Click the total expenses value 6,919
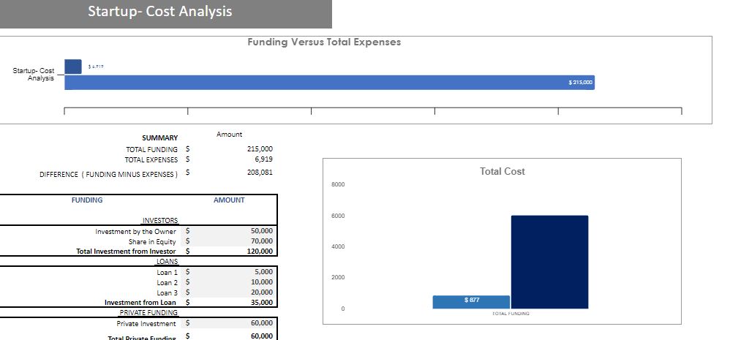The height and width of the screenshot is (340, 730). [264, 159]
